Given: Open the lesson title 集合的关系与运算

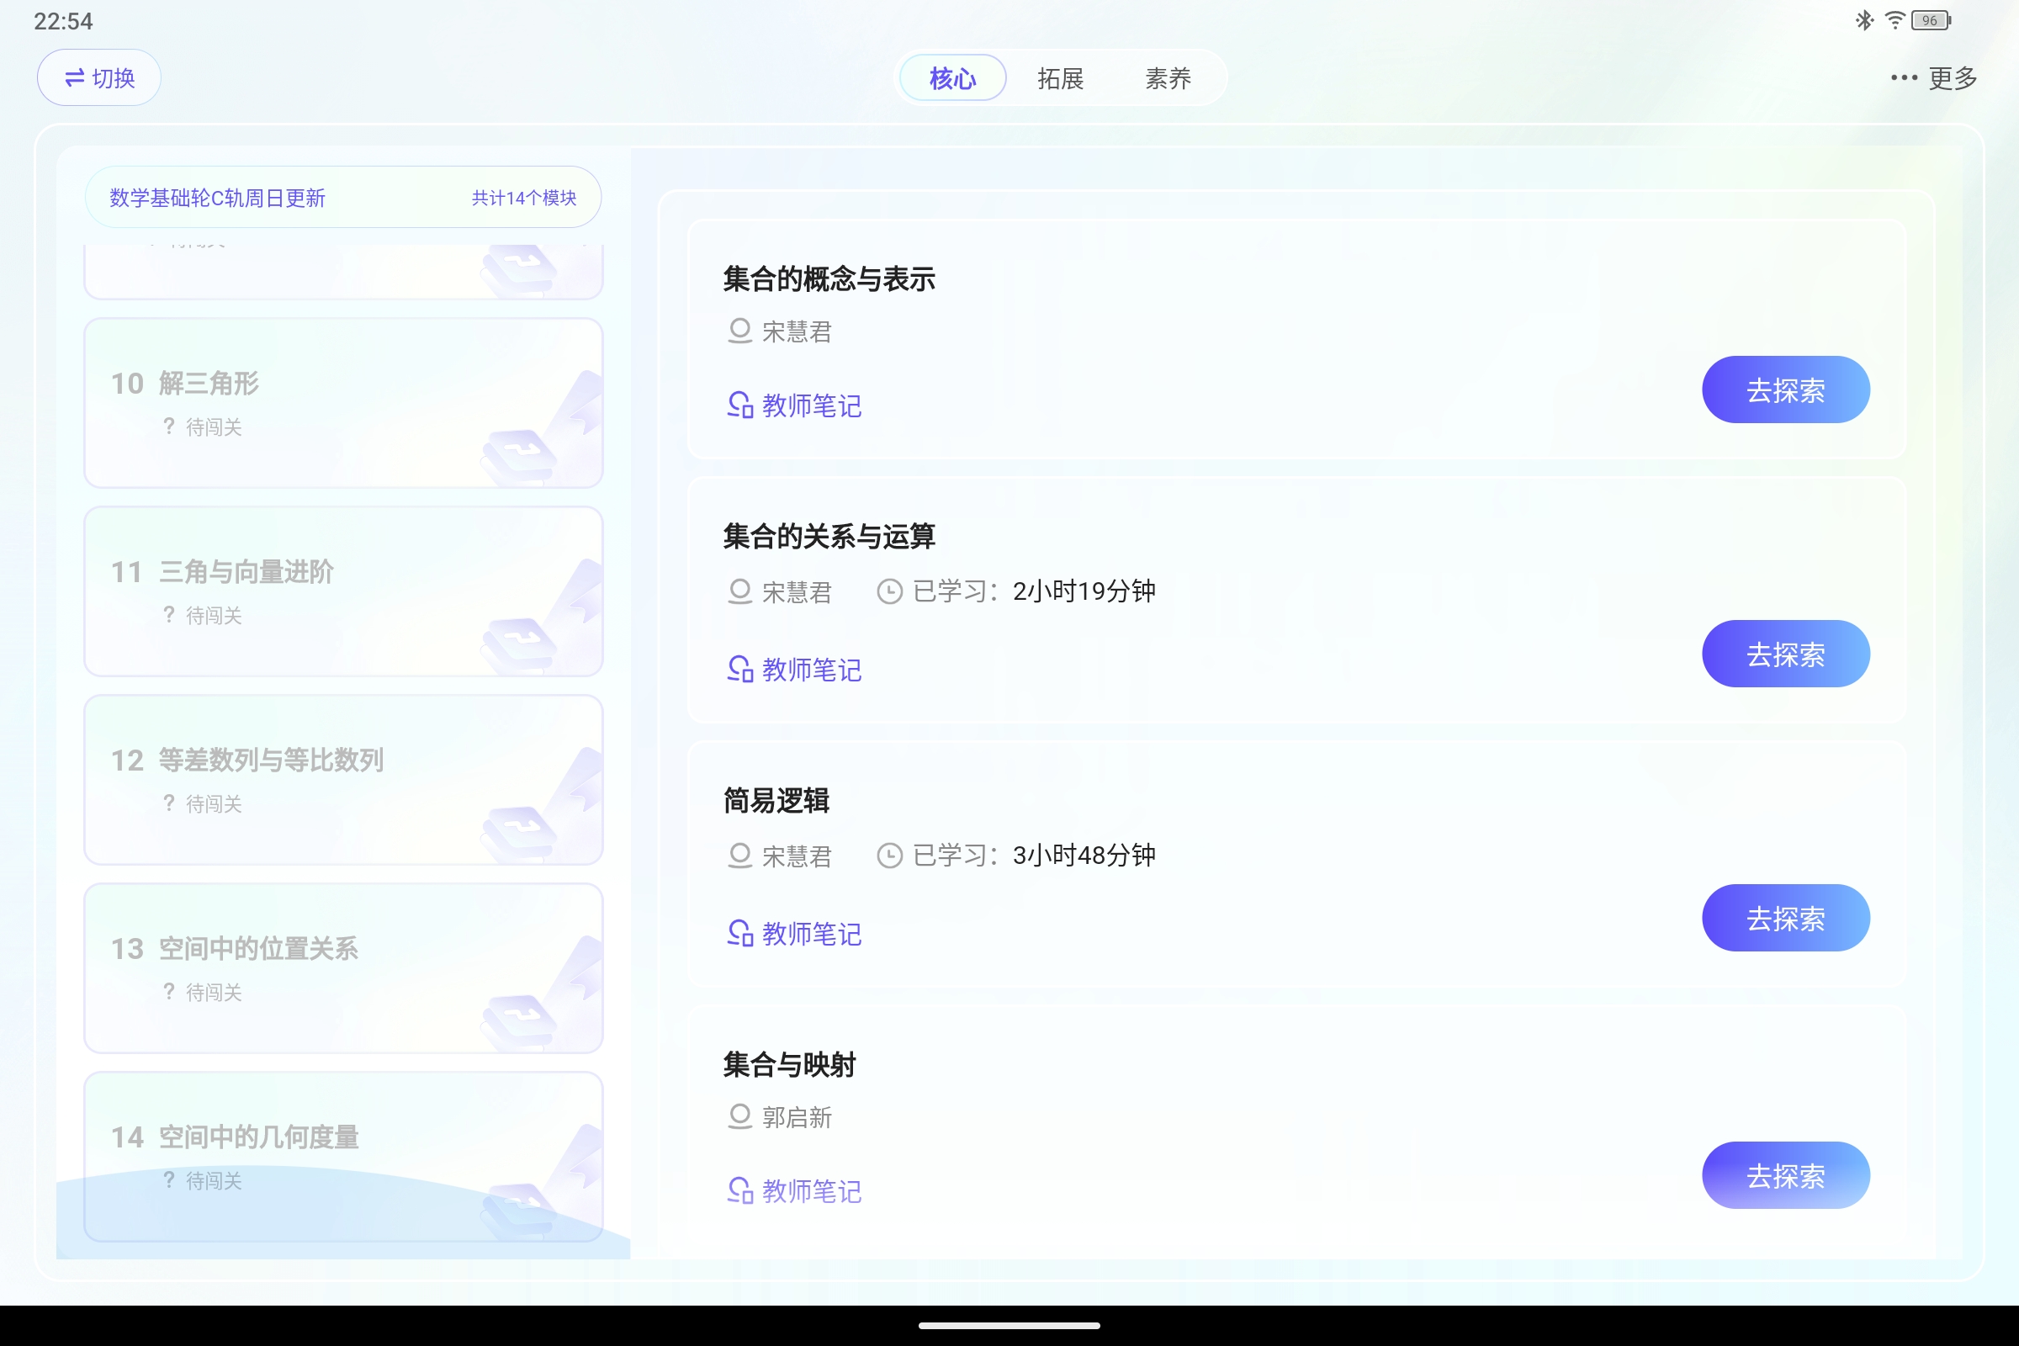Looking at the screenshot, I should pyautogui.click(x=829, y=538).
